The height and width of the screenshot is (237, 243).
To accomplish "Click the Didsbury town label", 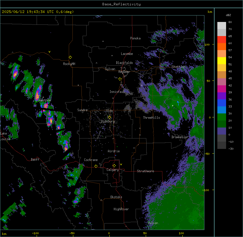I will (x=108, y=121).
